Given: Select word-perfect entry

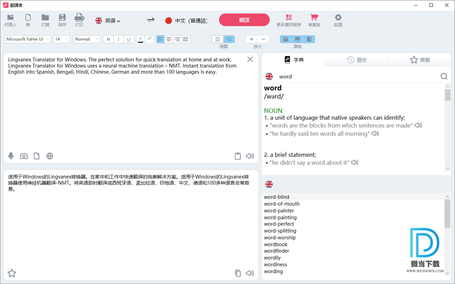Looking at the screenshot, I should tap(279, 224).
